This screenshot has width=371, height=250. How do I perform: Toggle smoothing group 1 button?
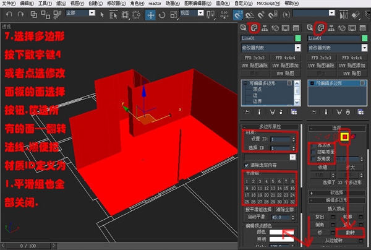[247, 181]
